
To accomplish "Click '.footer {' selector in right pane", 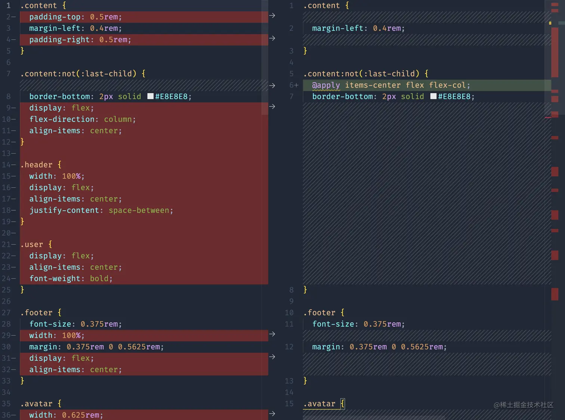I will coord(324,313).
